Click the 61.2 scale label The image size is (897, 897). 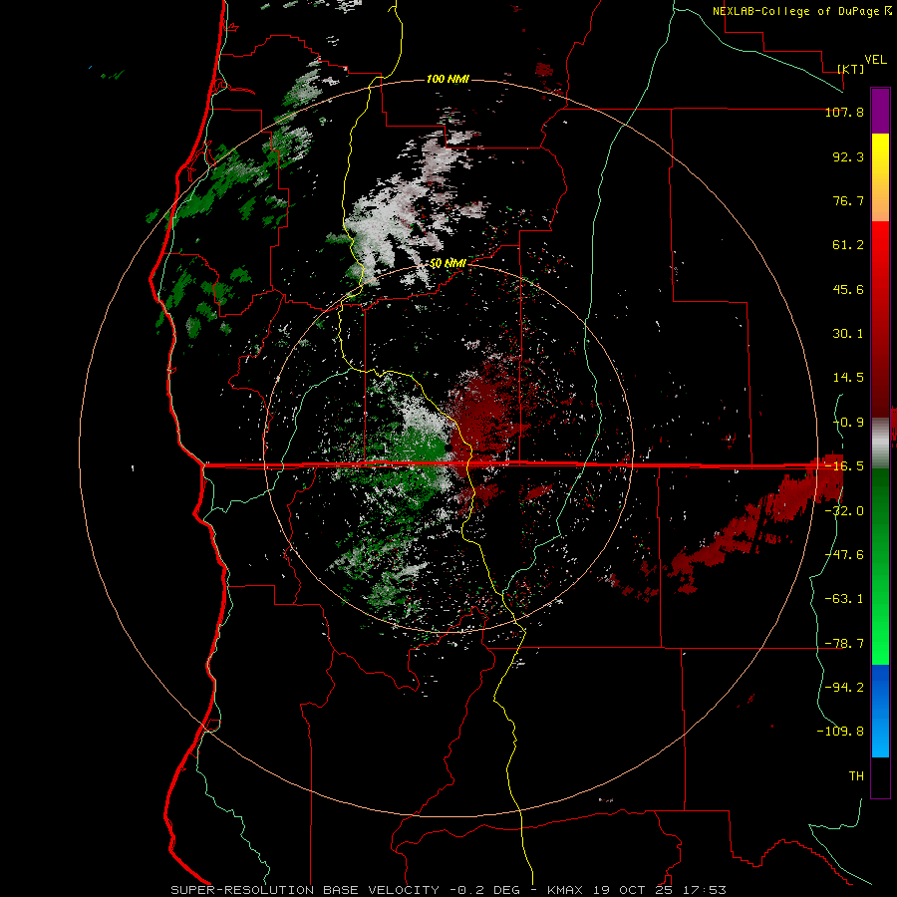[x=848, y=245]
